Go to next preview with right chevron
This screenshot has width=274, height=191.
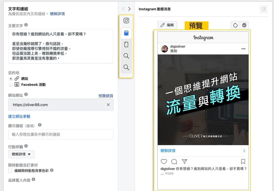pos(129,9)
